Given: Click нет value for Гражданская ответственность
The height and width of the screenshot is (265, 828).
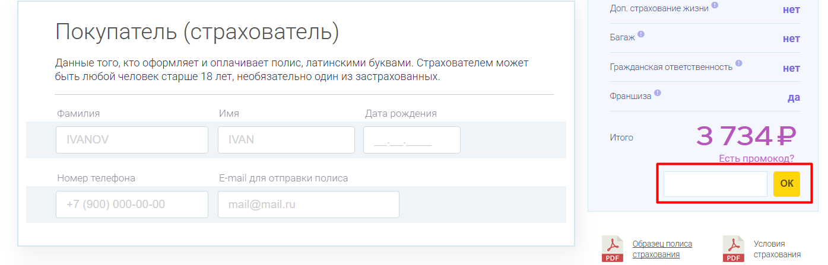Looking at the screenshot, I should [791, 68].
